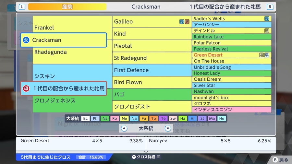Select Frankel in the pedigree
This screenshot has height=164, width=292.
(x=44, y=28)
